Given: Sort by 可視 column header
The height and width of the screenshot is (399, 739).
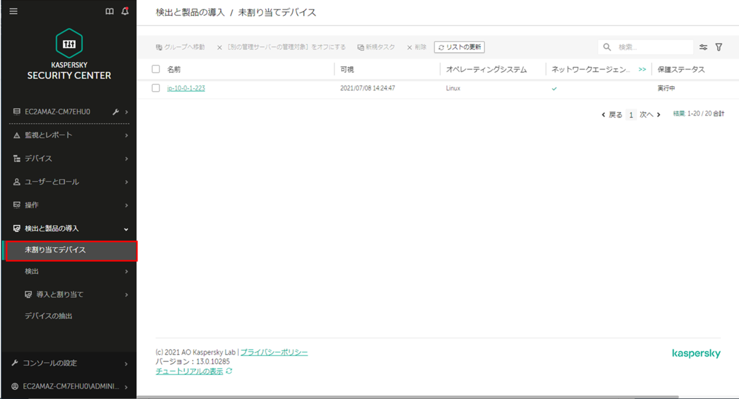Looking at the screenshot, I should pyautogui.click(x=347, y=69).
